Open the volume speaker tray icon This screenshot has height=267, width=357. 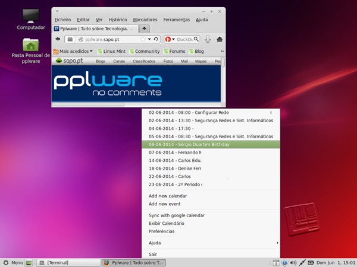point(293,263)
